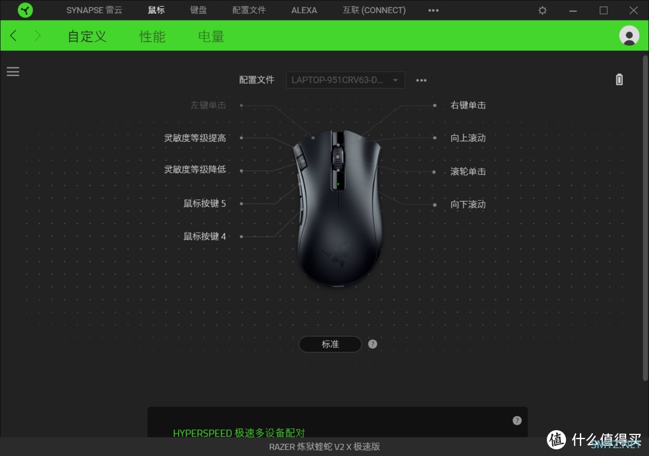The image size is (649, 456).
Task: Open the 键盘 menu item
Action: 198,10
